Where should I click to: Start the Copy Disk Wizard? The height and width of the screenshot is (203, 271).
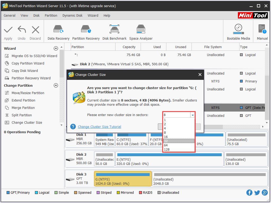coord(21,71)
